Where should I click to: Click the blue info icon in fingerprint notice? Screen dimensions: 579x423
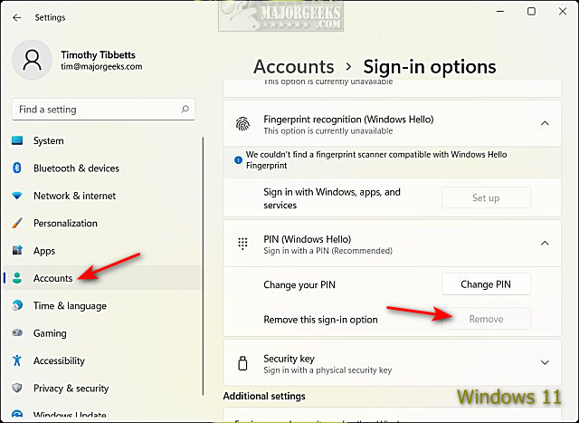pos(238,160)
